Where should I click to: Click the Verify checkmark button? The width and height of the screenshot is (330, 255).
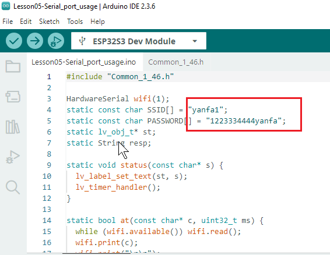point(14,41)
